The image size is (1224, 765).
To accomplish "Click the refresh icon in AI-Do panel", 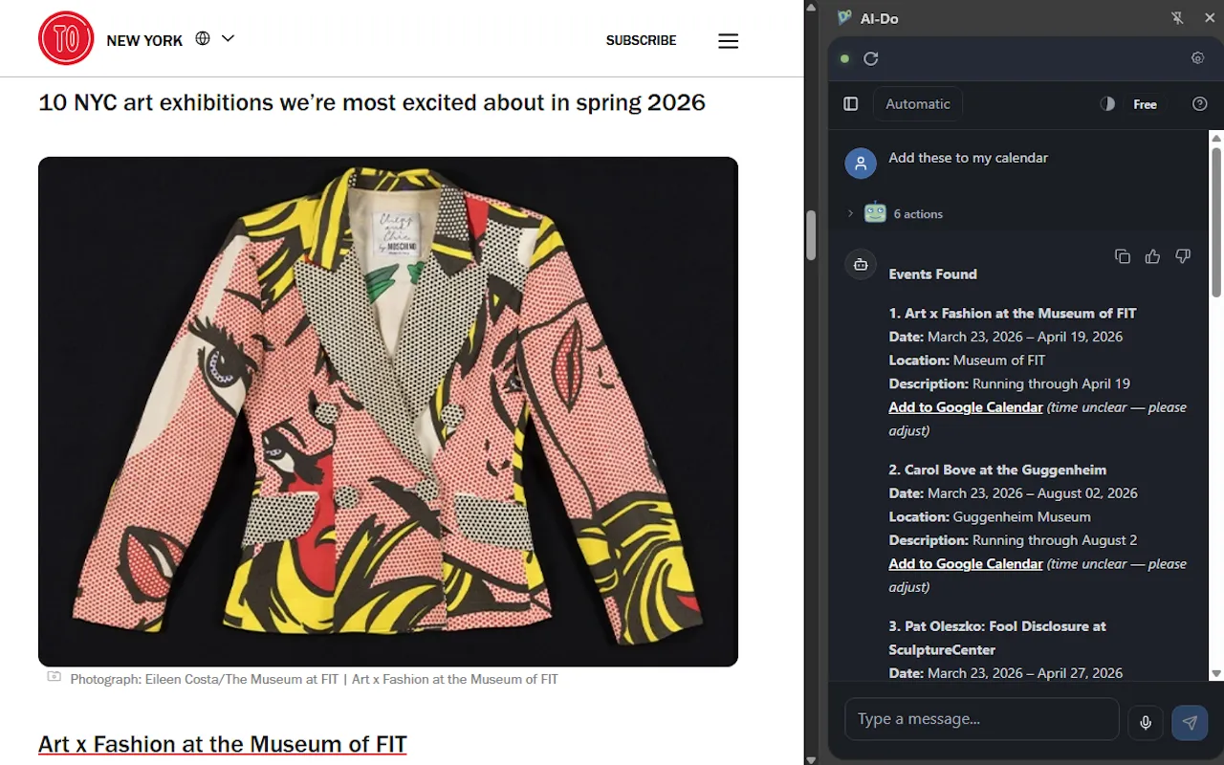I will point(870,58).
